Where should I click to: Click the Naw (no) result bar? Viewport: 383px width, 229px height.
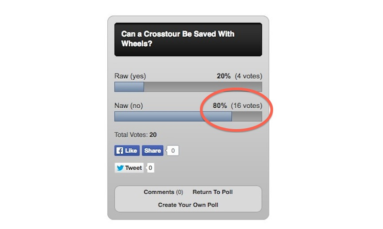coord(188,116)
